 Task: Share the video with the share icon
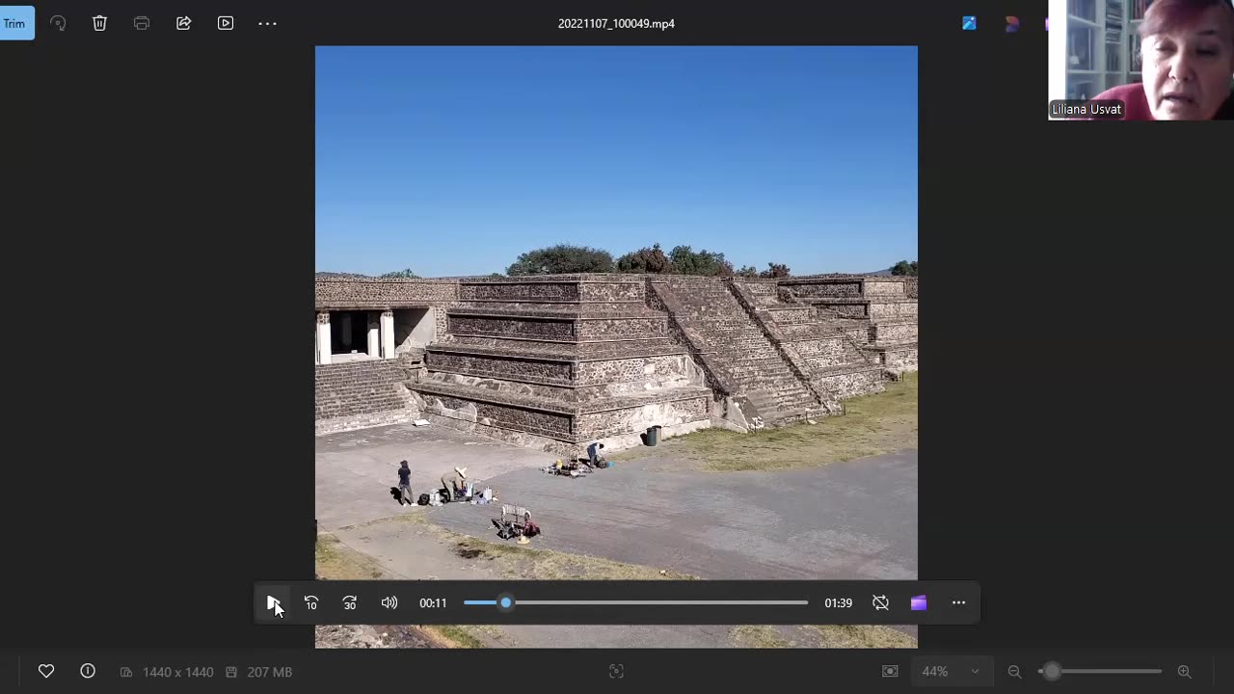coord(183,23)
